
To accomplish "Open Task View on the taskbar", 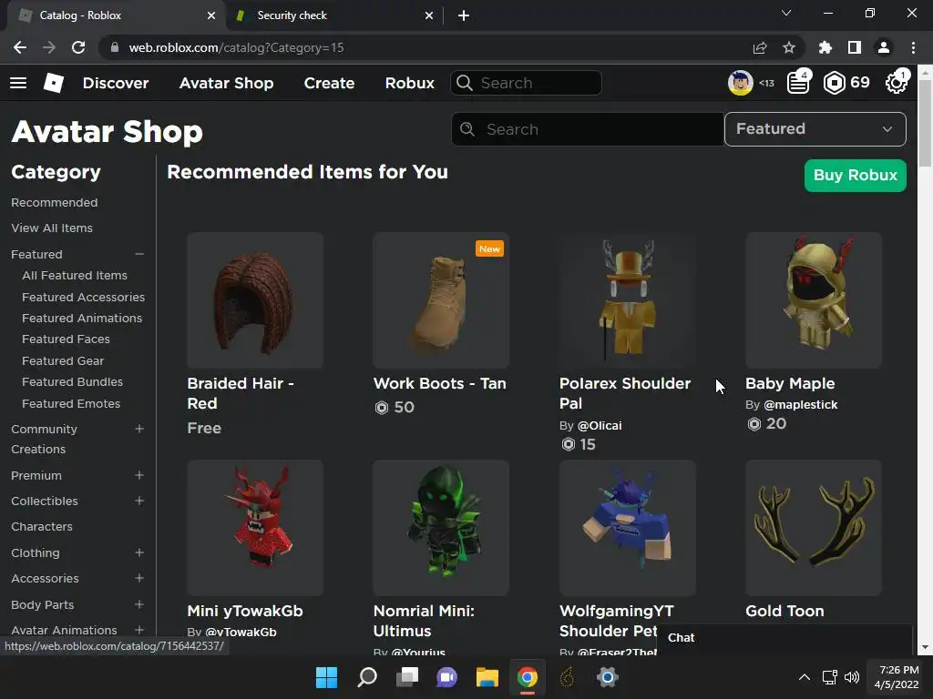I will [407, 677].
